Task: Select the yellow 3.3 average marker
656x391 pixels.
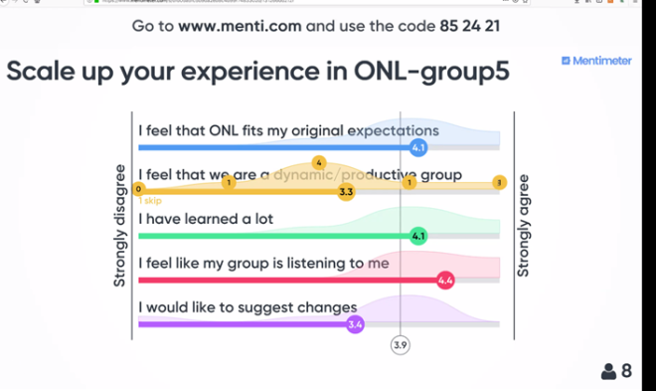Action: tap(346, 192)
